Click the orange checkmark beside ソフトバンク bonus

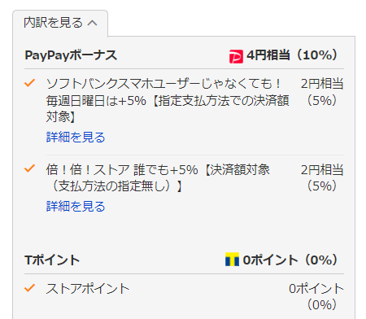[29, 83]
